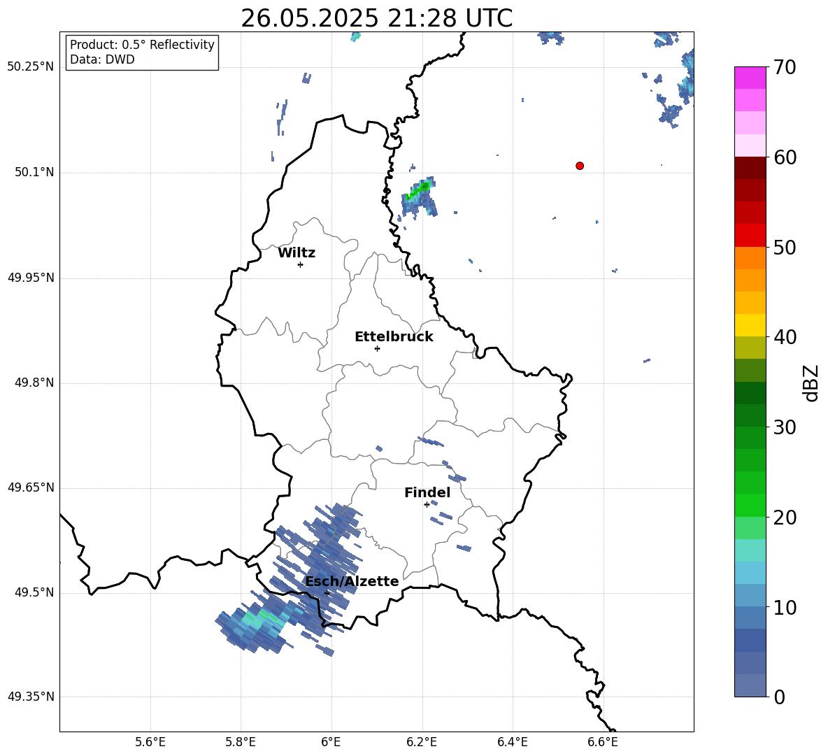Click the cross marker at Findel
Viewport: 828px width, 756px height.
click(x=427, y=505)
